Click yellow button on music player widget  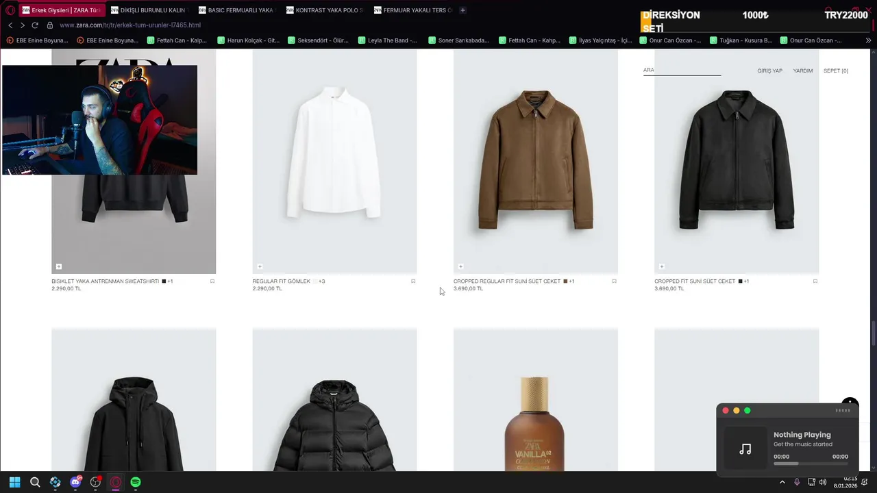point(737,411)
